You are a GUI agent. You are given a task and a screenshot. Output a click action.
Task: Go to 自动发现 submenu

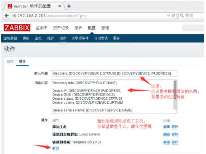coord(101,38)
